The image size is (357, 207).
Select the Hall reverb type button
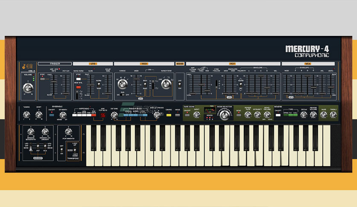(x=296, y=115)
